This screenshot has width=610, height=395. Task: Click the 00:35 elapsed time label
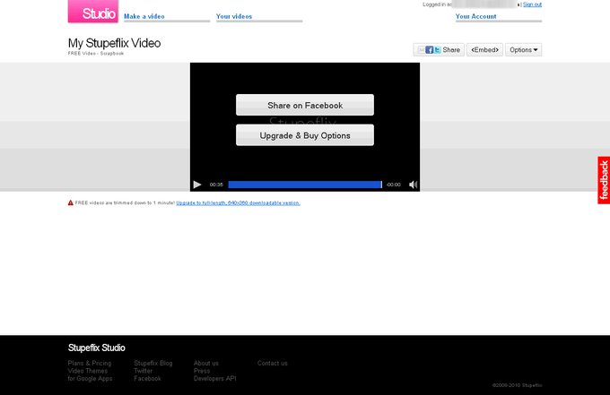[216, 185]
